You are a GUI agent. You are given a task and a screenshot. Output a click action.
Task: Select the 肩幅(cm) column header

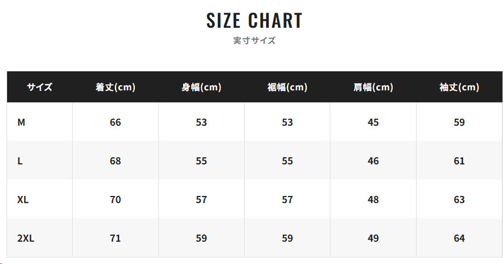click(x=373, y=87)
